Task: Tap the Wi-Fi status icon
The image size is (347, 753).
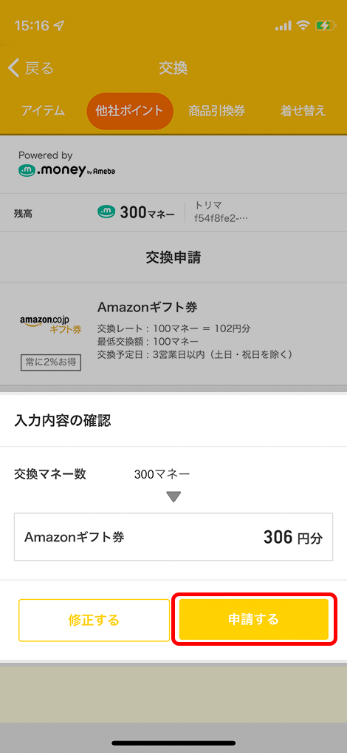Action: coord(303,26)
